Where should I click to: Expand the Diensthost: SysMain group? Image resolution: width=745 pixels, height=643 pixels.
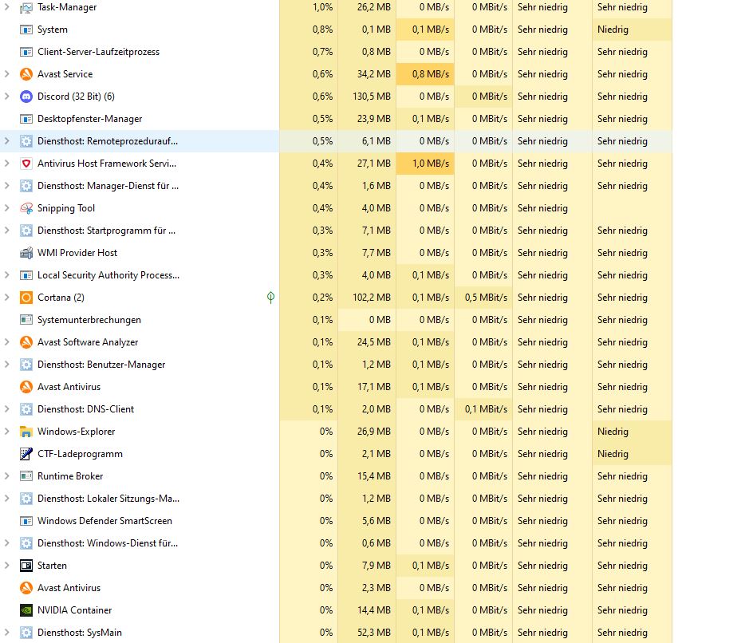coord(6,633)
